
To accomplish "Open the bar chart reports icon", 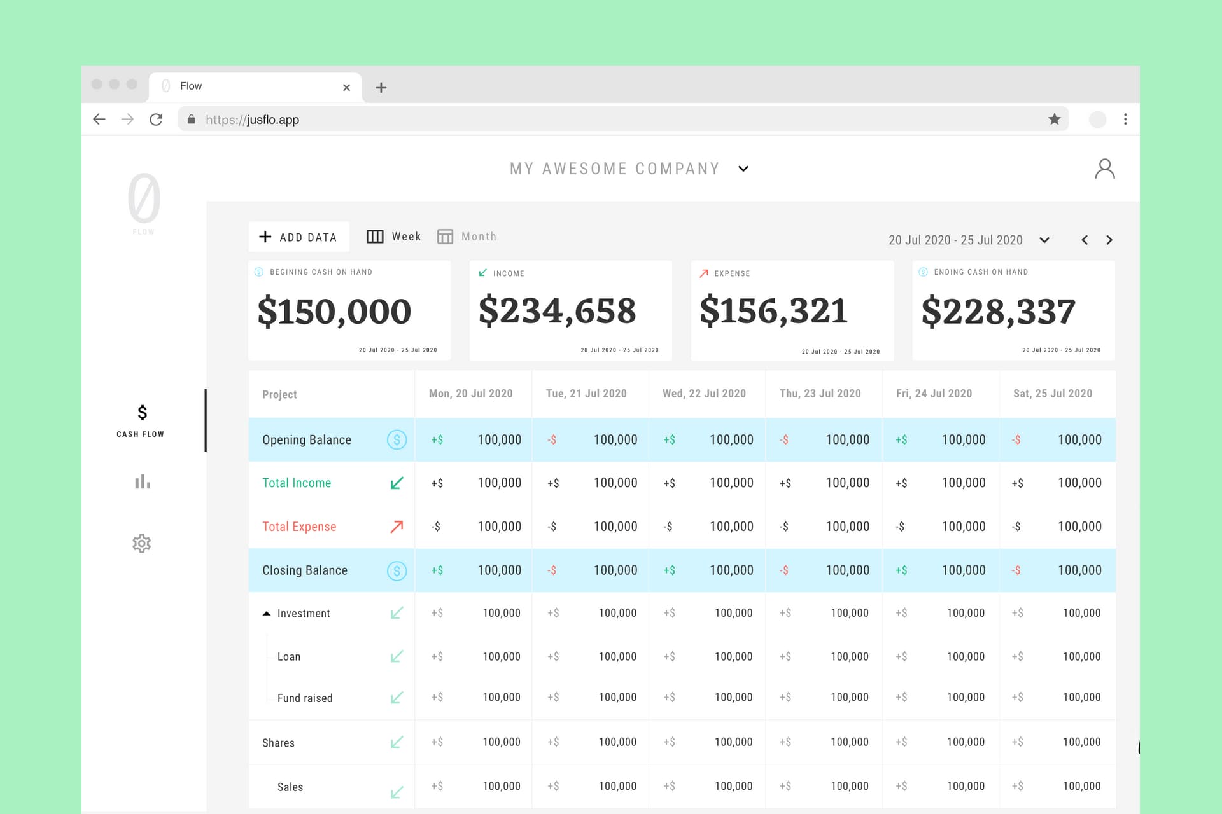I will tap(143, 481).
